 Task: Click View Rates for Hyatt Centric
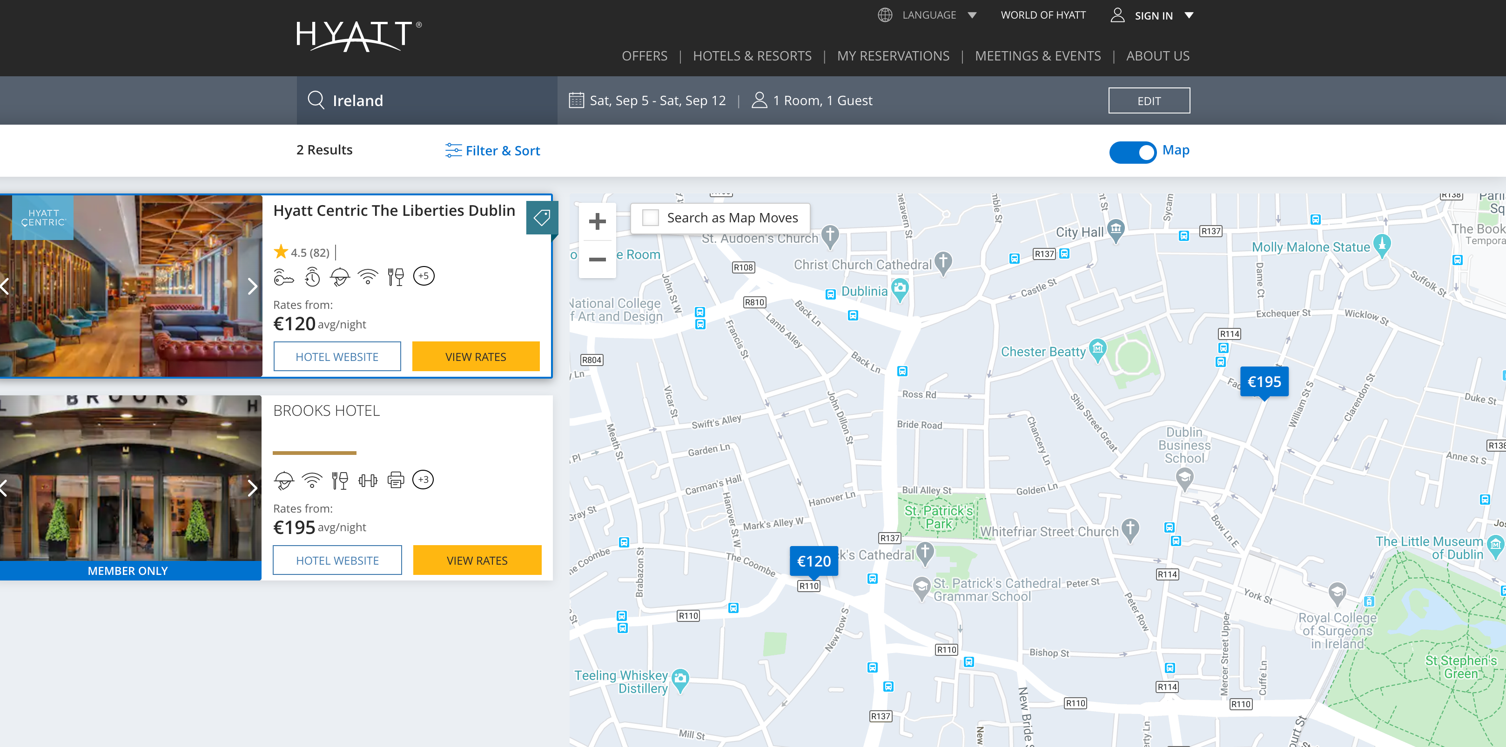click(475, 357)
